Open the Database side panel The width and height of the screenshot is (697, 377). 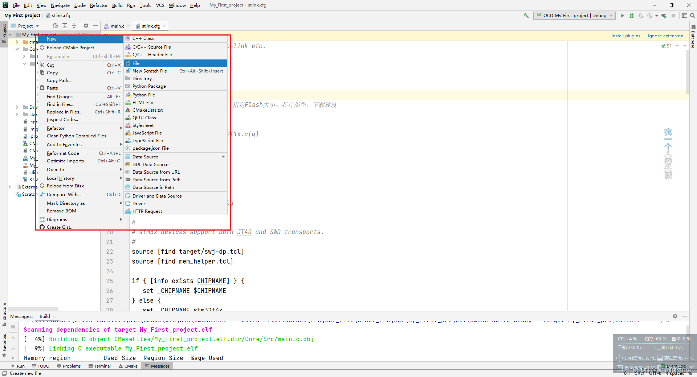(x=693, y=37)
